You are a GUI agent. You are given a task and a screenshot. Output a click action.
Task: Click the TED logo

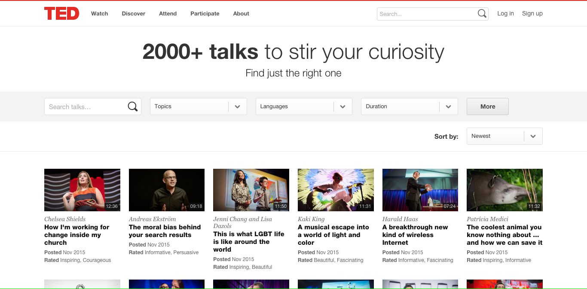[61, 14]
